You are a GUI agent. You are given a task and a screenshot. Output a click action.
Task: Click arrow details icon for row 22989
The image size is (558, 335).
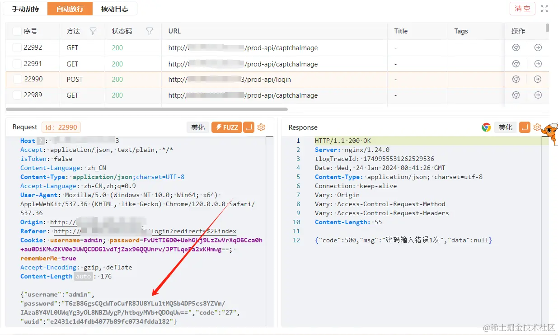click(x=538, y=95)
